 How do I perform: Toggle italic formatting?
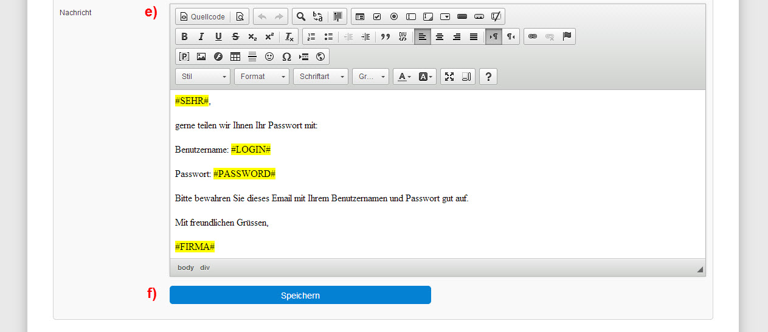(201, 36)
